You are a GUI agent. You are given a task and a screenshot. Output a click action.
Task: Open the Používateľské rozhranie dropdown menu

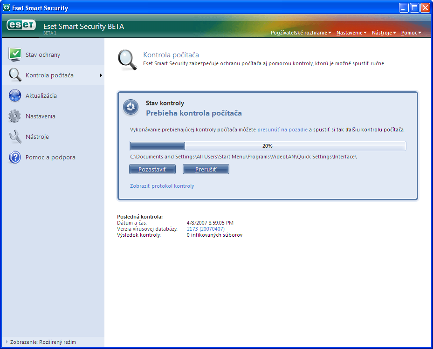(301, 33)
